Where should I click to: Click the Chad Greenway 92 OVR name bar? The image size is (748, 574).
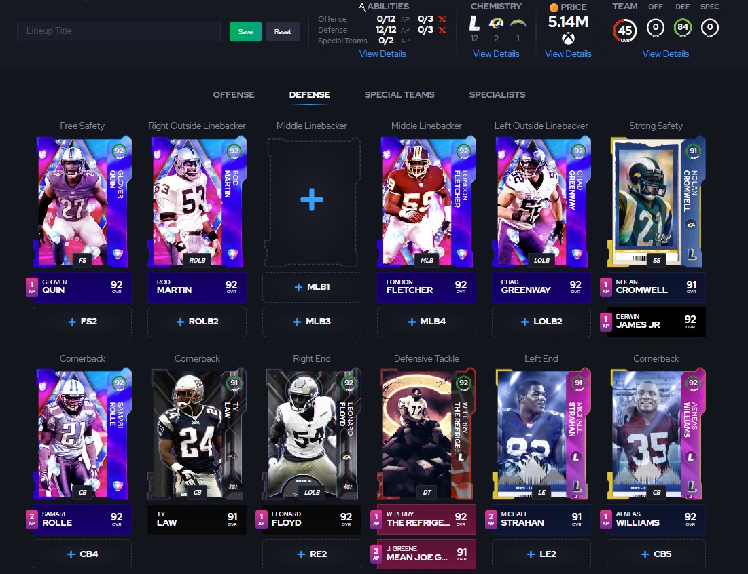541,287
